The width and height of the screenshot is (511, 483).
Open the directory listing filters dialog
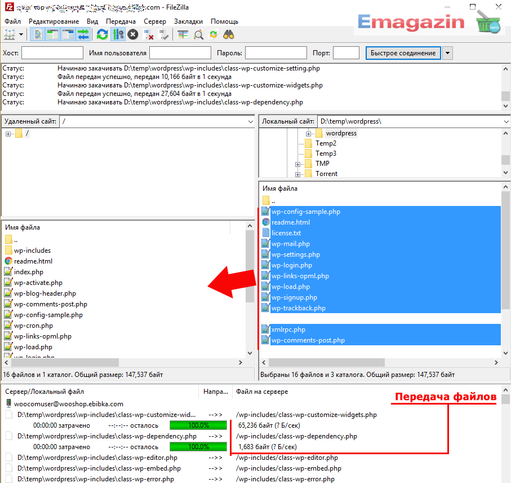183,34
